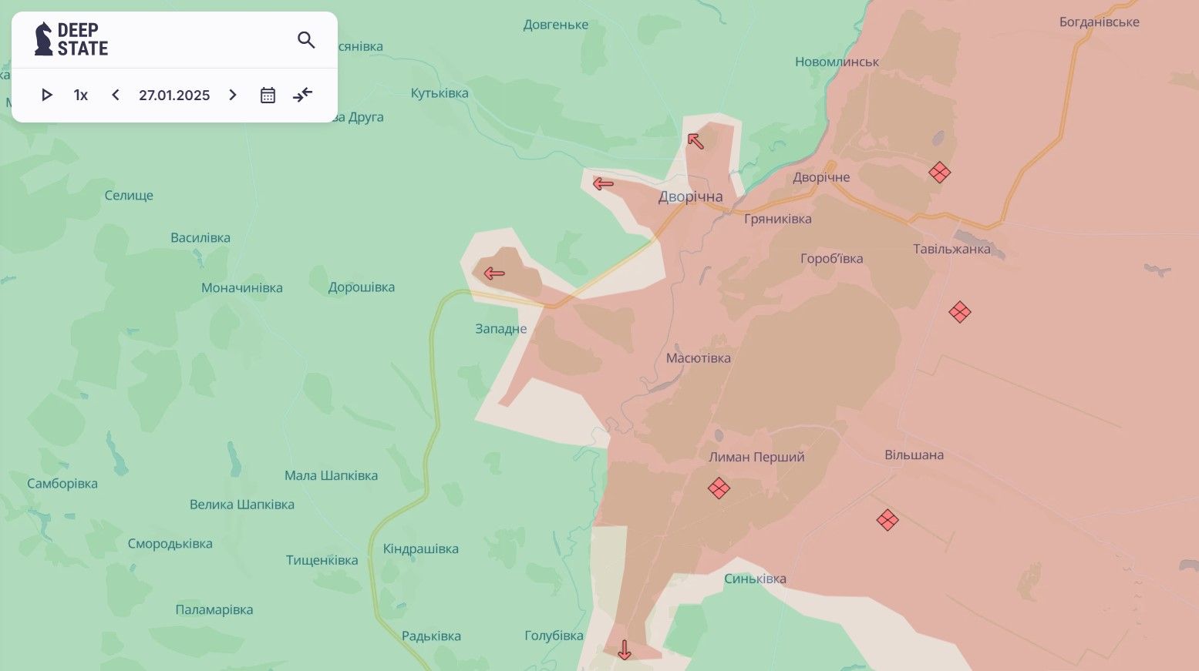This screenshot has height=671, width=1199.
Task: Click the attack arrow north of Дворічна
Action: tap(695, 141)
